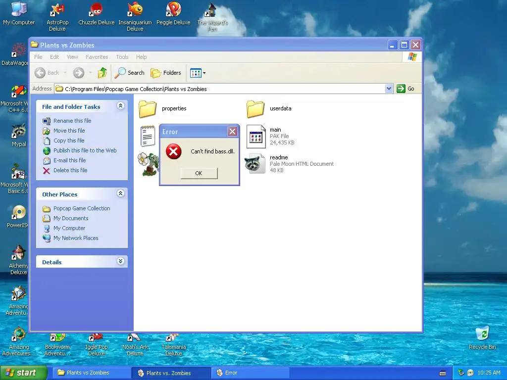Close the Error dialog with X

(x=232, y=131)
